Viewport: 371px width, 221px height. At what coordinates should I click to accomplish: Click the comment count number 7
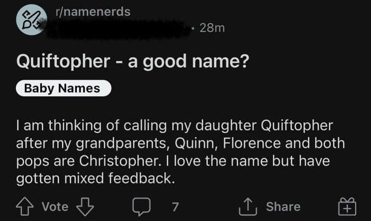pyautogui.click(x=175, y=206)
